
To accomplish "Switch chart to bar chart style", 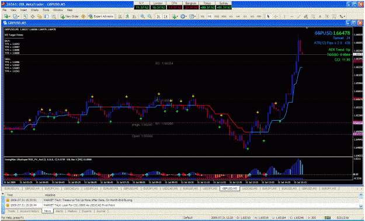I will [120, 16].
